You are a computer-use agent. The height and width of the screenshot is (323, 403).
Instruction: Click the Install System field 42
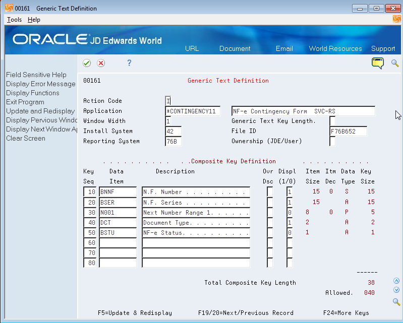173,131
